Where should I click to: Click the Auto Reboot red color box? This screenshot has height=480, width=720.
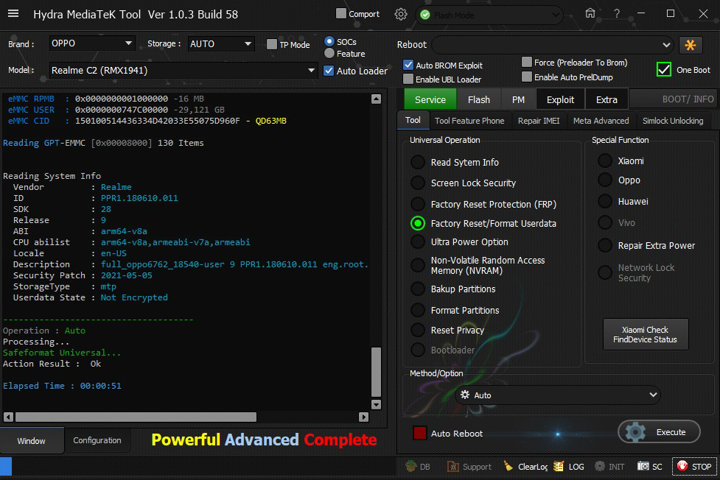pos(419,434)
